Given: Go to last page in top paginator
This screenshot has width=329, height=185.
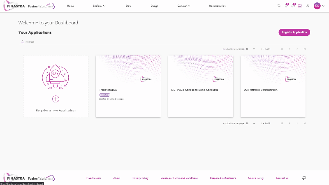Looking at the screenshot, I should pyautogui.click(x=305, y=49).
